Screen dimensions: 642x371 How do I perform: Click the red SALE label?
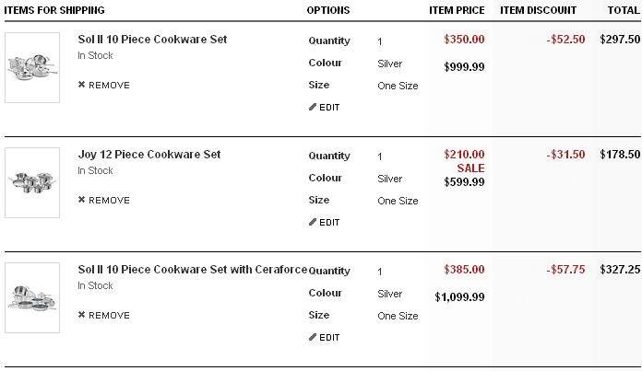[470, 168]
